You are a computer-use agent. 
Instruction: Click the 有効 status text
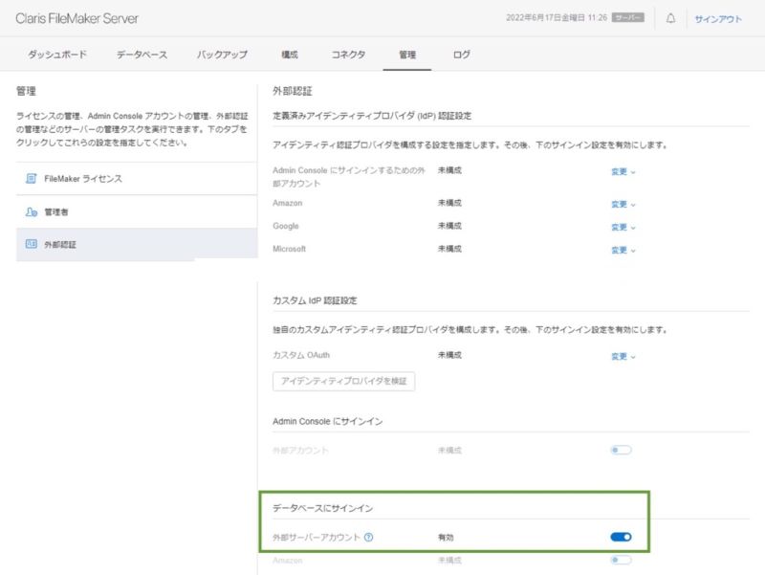446,538
